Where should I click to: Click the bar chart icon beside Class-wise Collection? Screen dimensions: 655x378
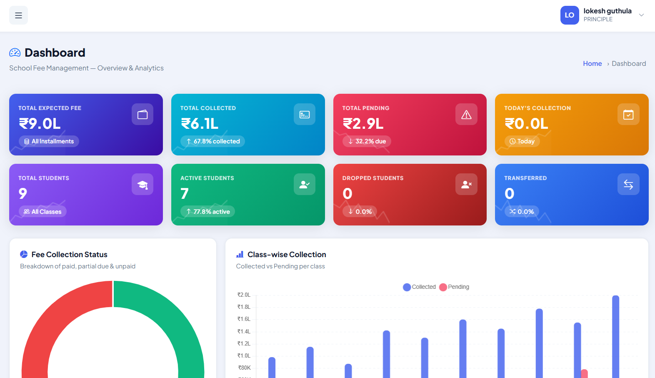[240, 254]
